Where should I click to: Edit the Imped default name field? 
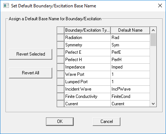click(x=130, y=67)
